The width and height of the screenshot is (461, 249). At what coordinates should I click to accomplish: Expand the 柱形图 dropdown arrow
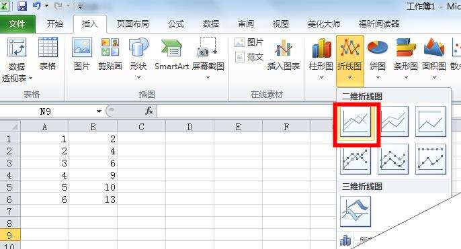point(321,78)
